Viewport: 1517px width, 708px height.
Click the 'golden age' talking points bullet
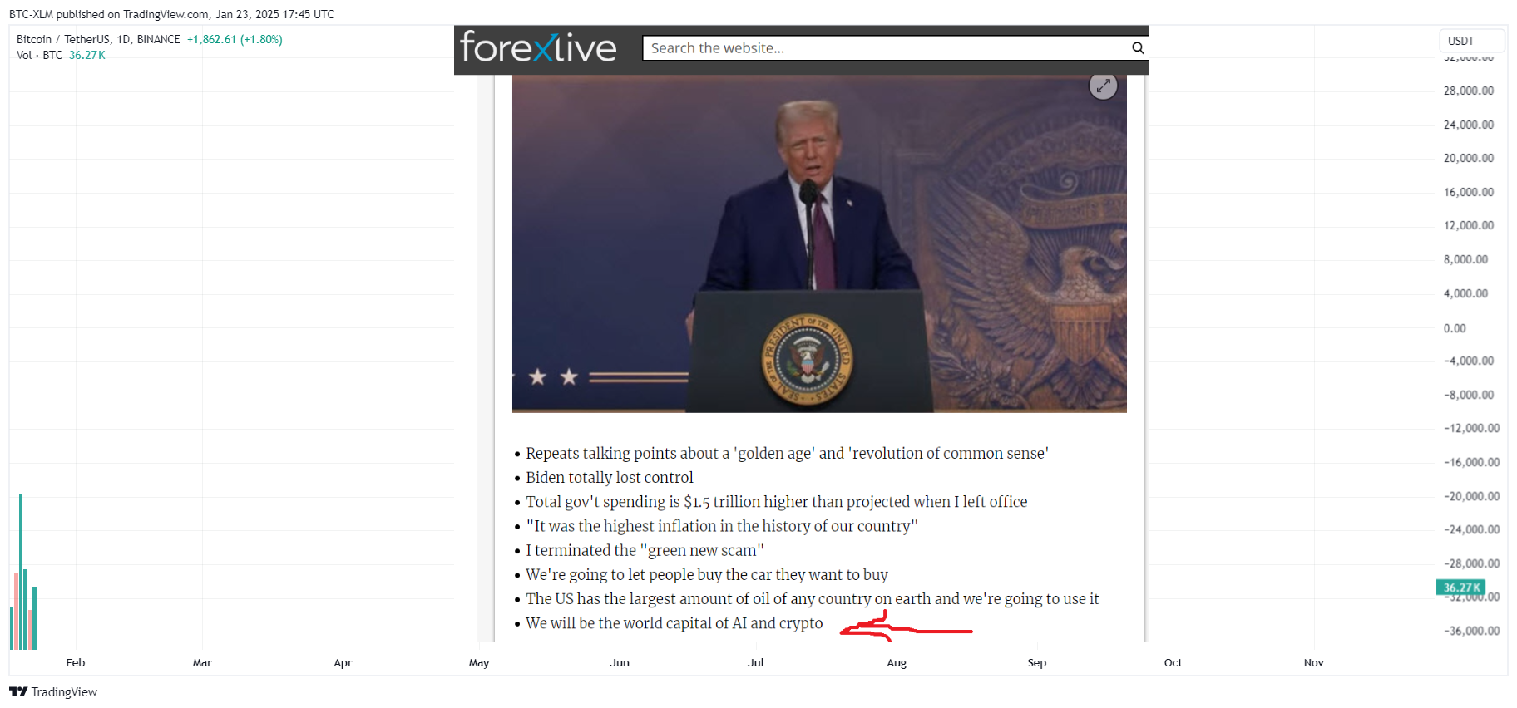click(x=787, y=453)
